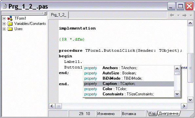
Task: Select the TForm1 class icon
Action: tap(10, 18)
